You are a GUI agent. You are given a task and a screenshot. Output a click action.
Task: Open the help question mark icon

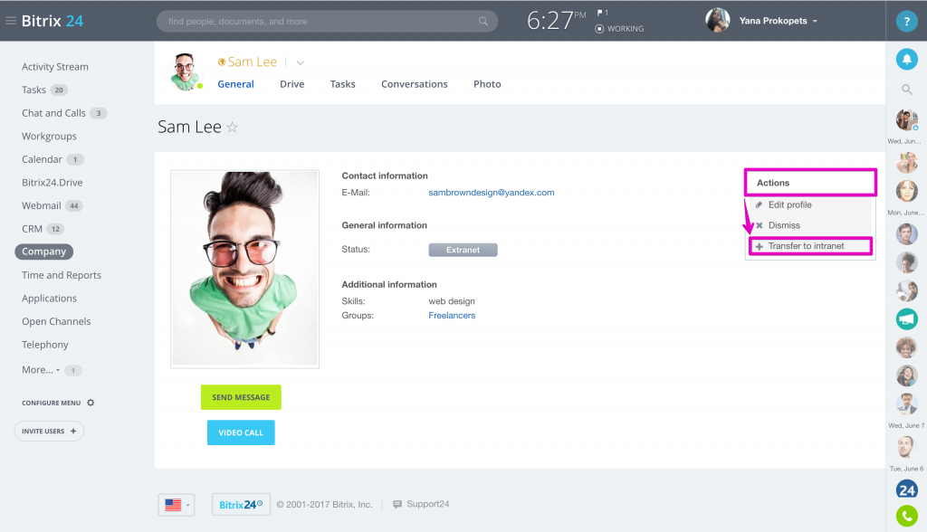click(906, 22)
